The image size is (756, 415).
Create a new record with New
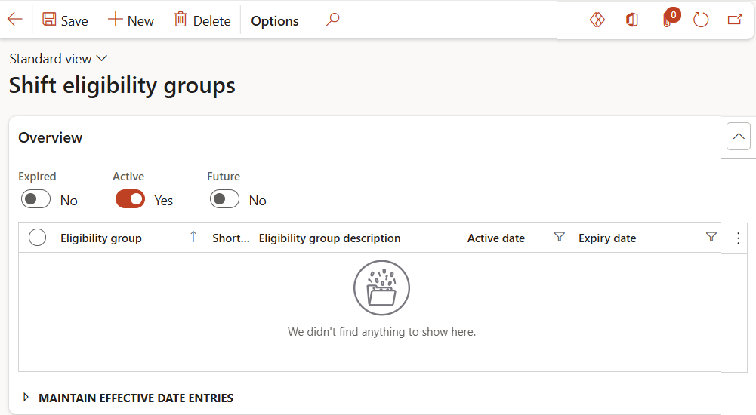[131, 20]
